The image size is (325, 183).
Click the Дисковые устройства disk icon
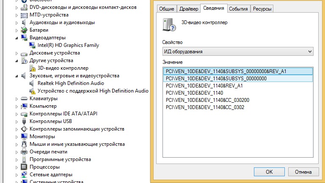tap(24, 53)
